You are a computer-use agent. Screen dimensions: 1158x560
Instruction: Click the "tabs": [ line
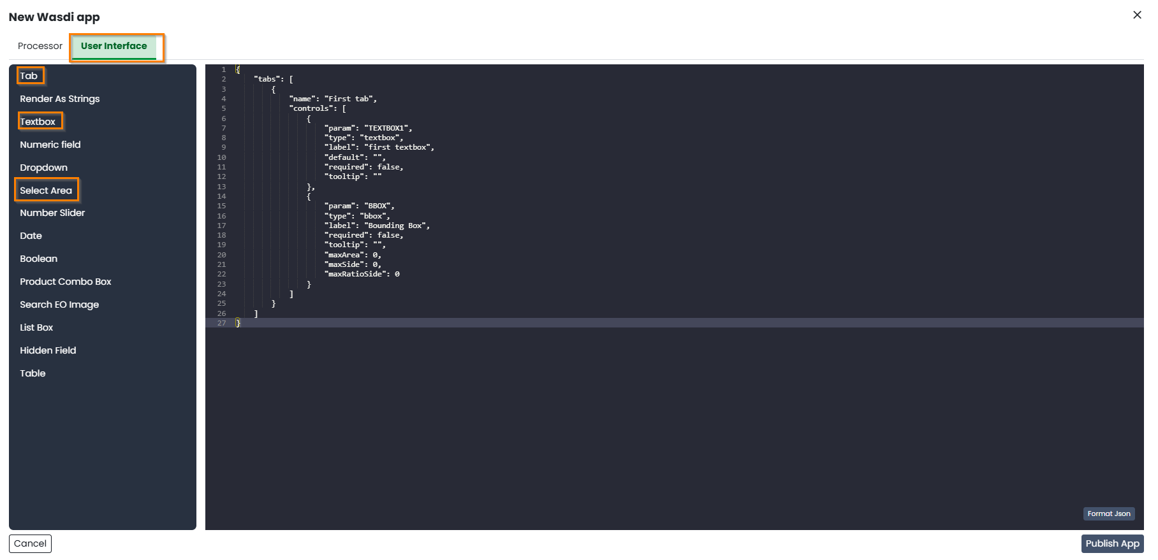pyautogui.click(x=274, y=79)
